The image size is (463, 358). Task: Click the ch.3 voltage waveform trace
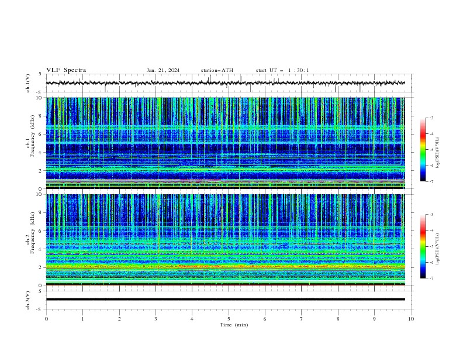(x=225, y=300)
